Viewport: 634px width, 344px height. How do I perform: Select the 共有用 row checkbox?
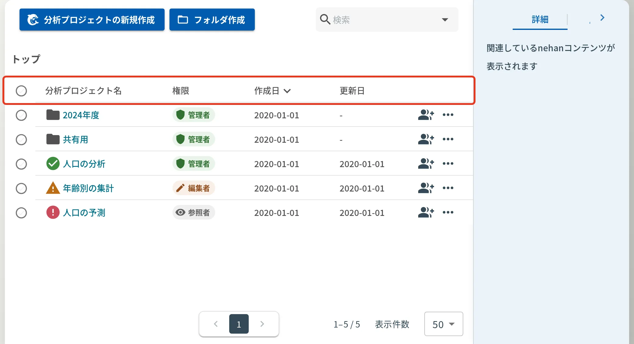[x=21, y=140]
